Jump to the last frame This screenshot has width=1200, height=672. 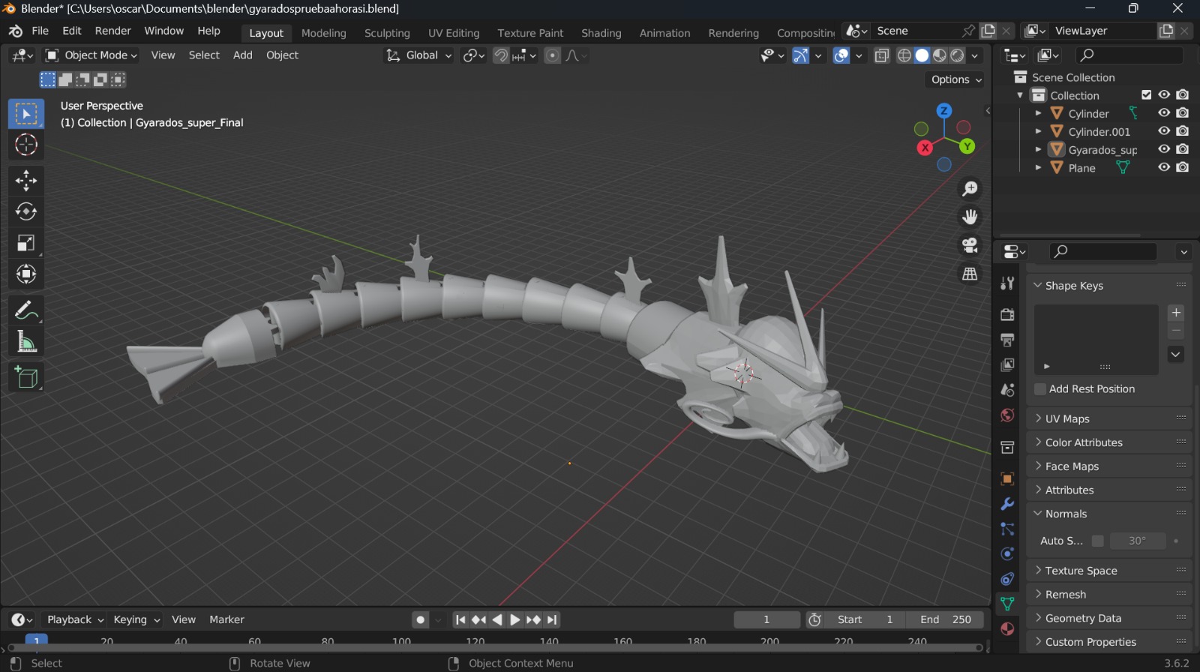(552, 619)
